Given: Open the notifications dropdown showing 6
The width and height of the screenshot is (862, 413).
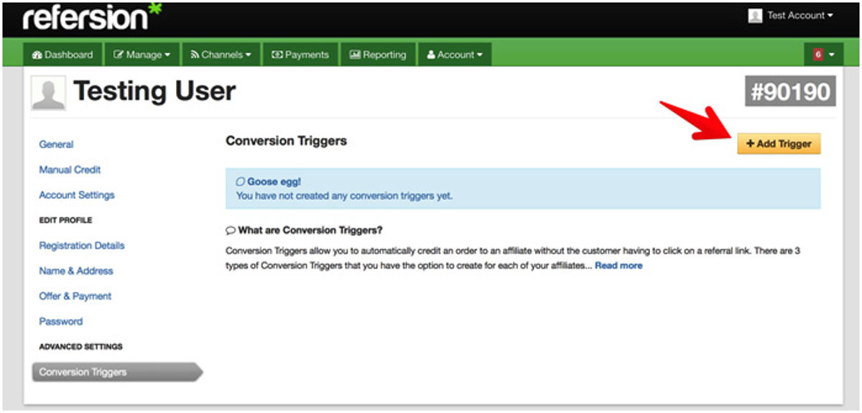Looking at the screenshot, I should pyautogui.click(x=824, y=55).
